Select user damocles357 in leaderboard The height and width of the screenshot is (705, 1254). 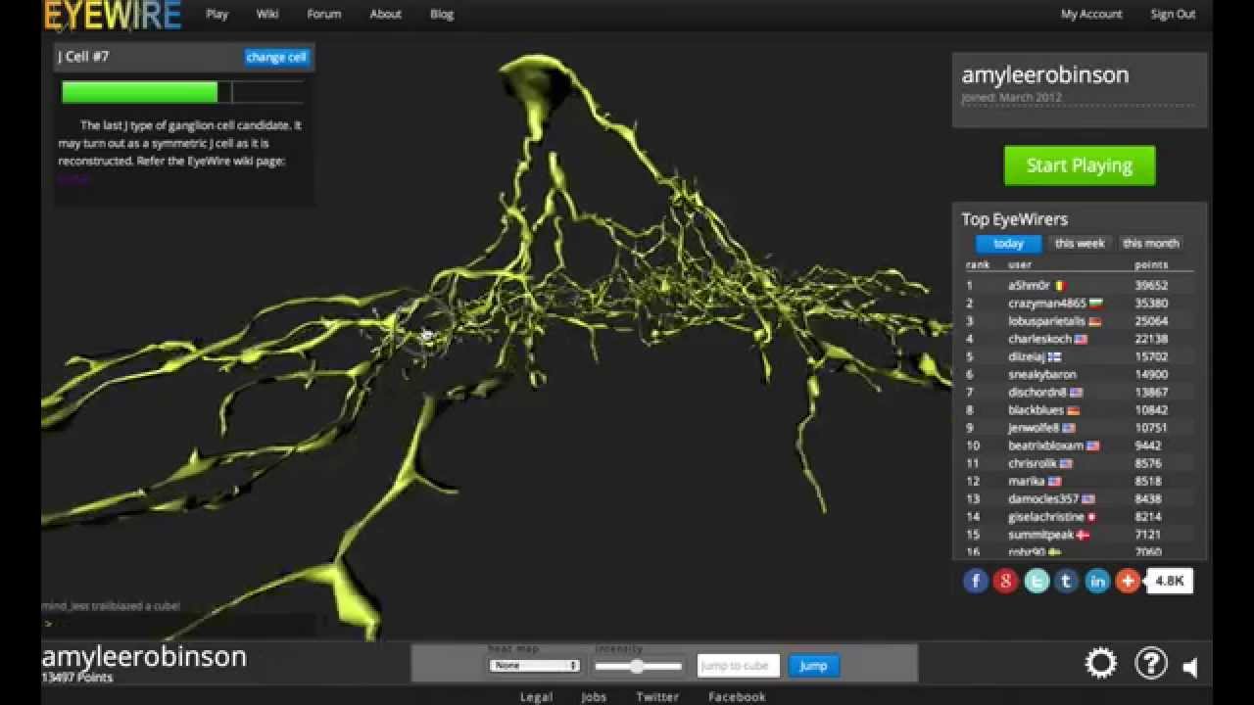coord(1043,498)
